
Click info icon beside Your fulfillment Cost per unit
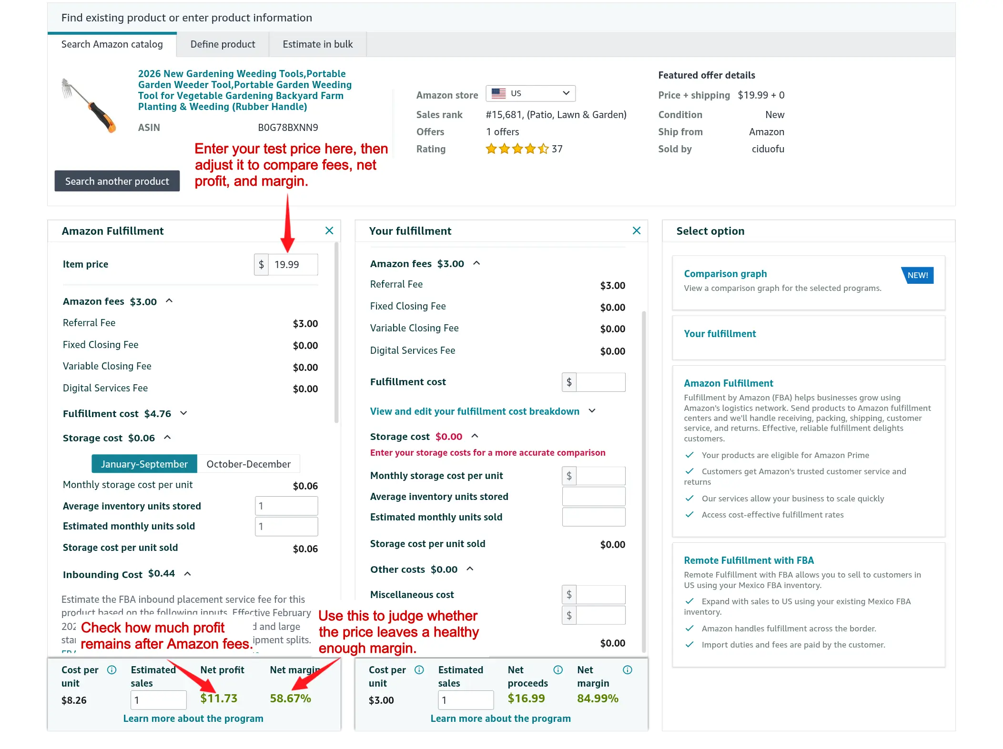tap(419, 669)
